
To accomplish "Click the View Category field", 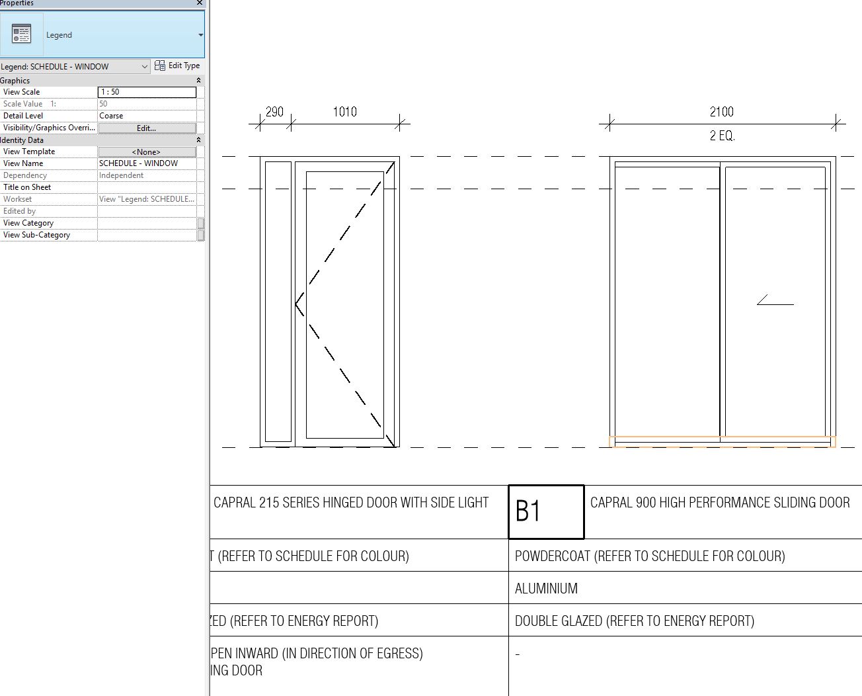I will (147, 223).
